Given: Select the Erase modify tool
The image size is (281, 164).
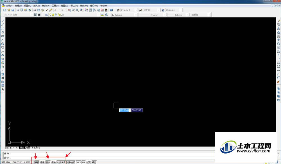Looking at the screenshot, I should click(x=278, y=21).
